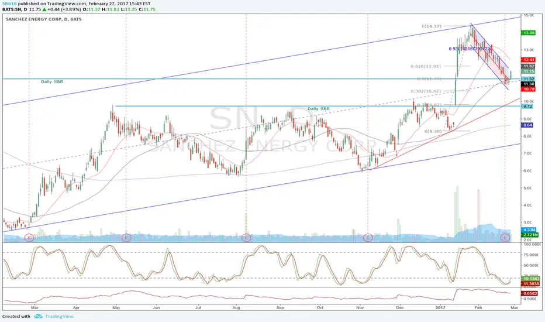This screenshot has width=545, height=322.
Task: Click the Aug label on the time axis
Action: coord(236,308)
